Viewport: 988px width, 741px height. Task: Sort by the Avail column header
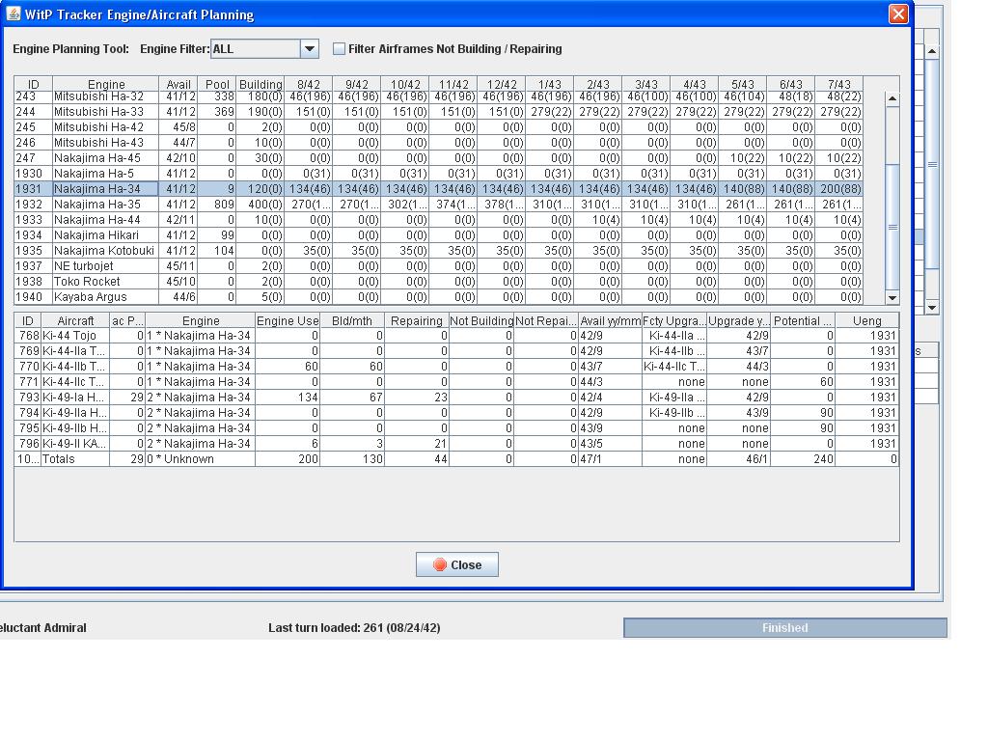178,84
